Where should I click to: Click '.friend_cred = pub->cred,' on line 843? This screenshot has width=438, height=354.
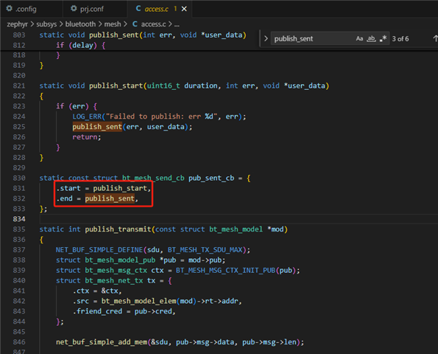pos(124,311)
